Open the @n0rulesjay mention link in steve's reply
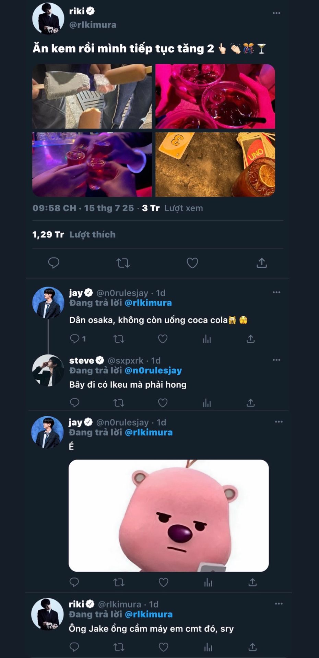The height and width of the screenshot is (658, 319). pyautogui.click(x=153, y=370)
